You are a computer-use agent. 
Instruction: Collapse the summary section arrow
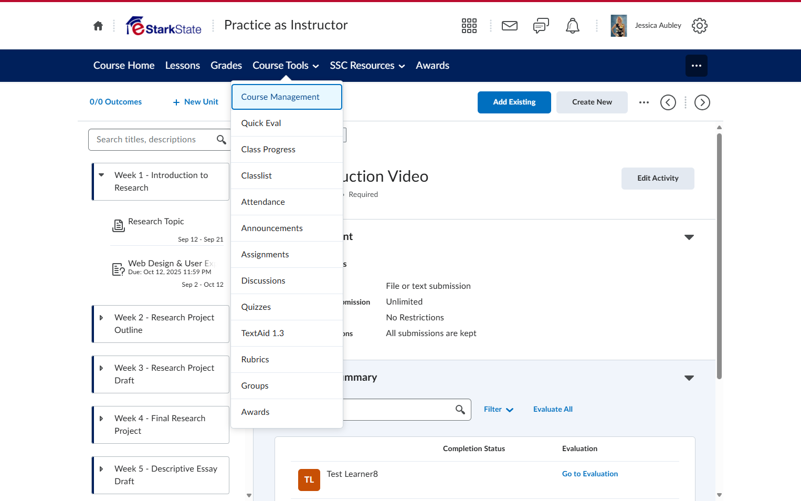(689, 378)
